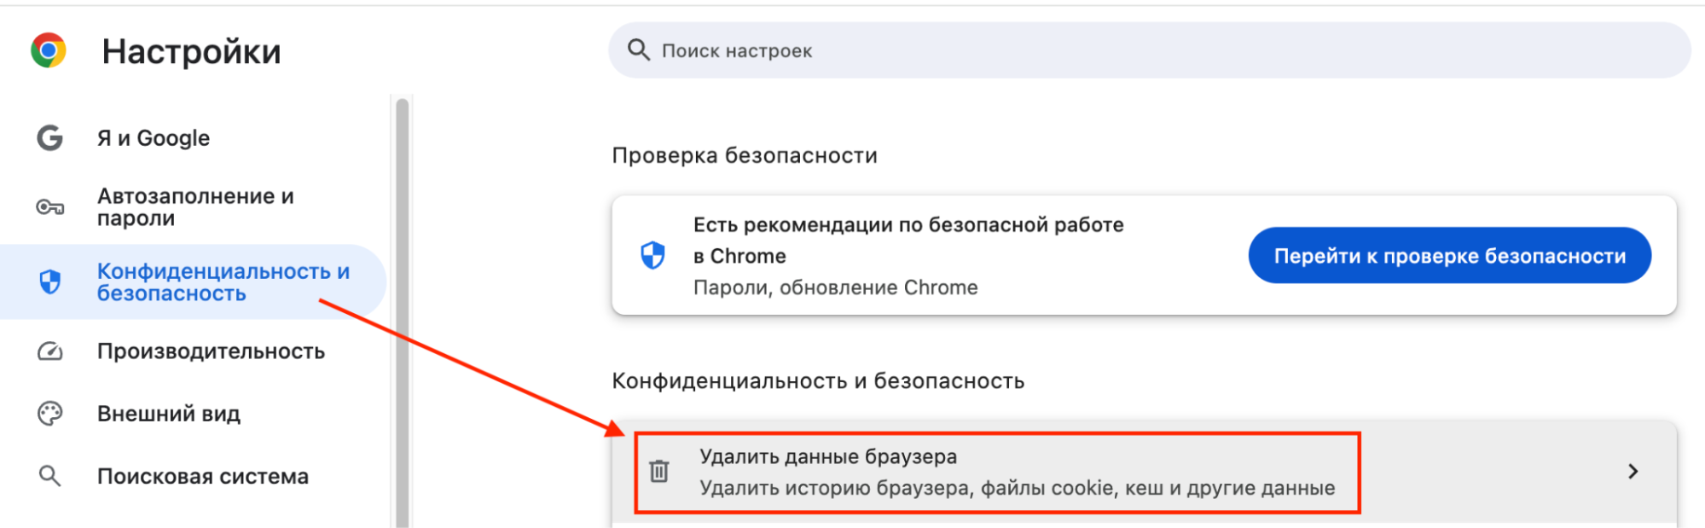Screen dimensions: 1705x528
Task: Click the speedometer icon next to Производительность
Action: tap(49, 351)
